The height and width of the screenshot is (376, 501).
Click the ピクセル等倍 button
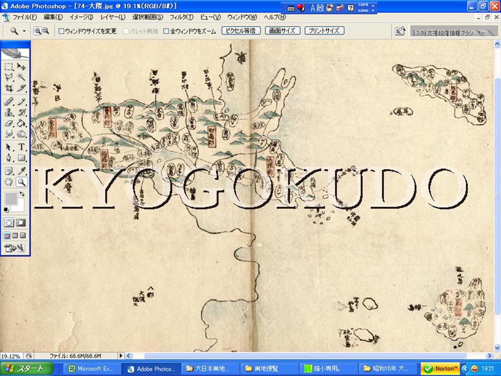[241, 31]
